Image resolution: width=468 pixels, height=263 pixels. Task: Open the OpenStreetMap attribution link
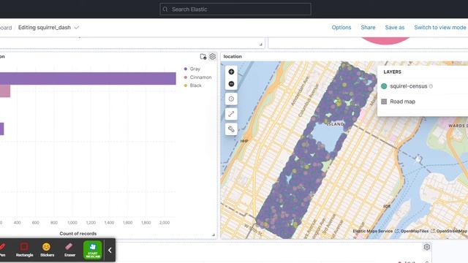(452, 231)
